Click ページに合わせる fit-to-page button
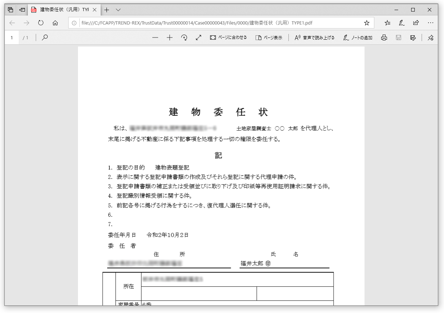The image size is (444, 313). tap(228, 38)
